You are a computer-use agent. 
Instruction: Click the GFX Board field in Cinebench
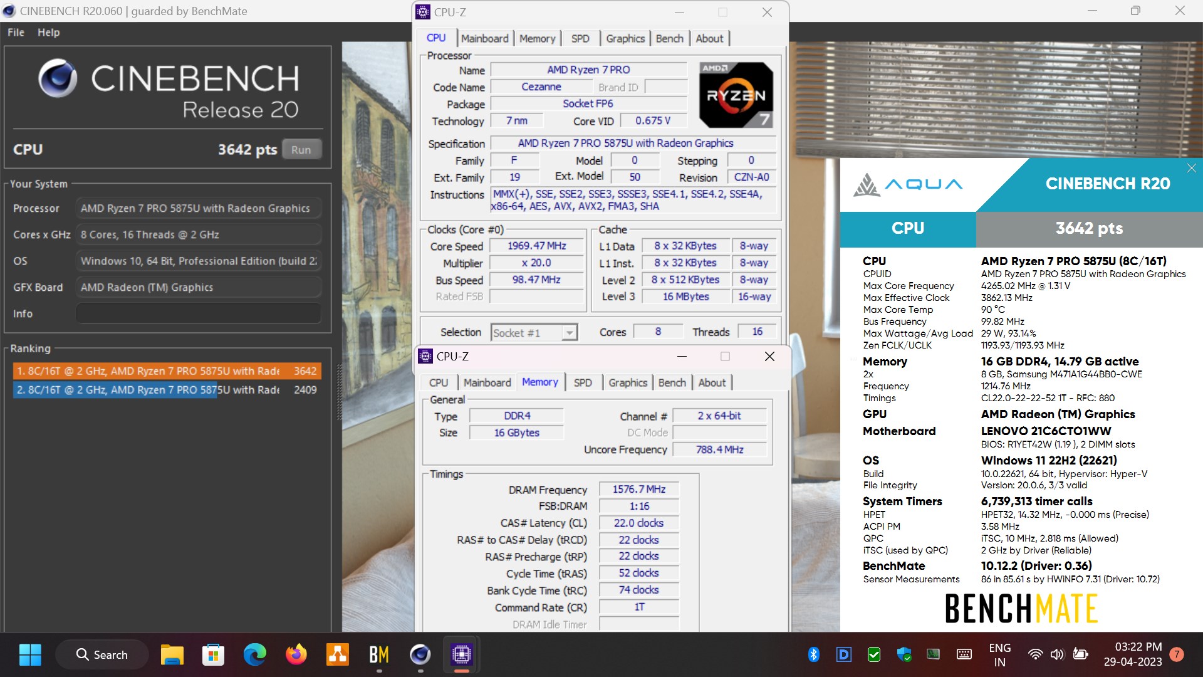(198, 287)
